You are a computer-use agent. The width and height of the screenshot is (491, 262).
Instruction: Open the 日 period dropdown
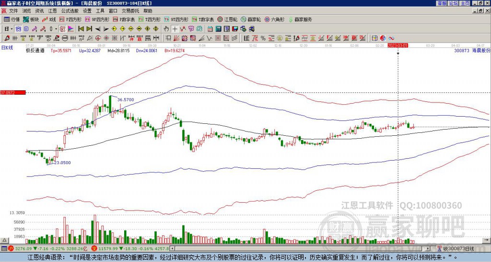[8, 29]
